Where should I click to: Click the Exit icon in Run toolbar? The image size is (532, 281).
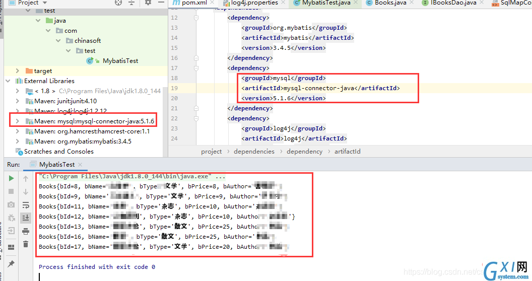point(11,231)
